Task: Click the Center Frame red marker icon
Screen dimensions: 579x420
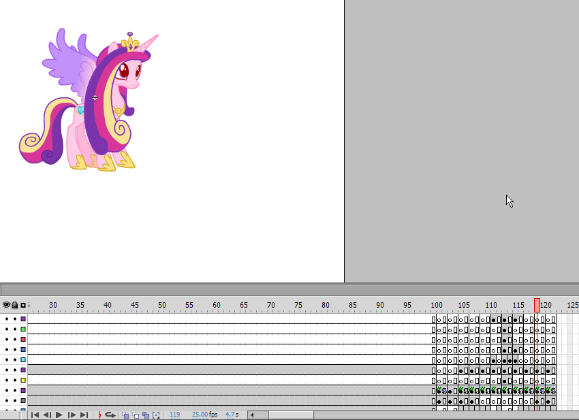Action: click(x=99, y=415)
